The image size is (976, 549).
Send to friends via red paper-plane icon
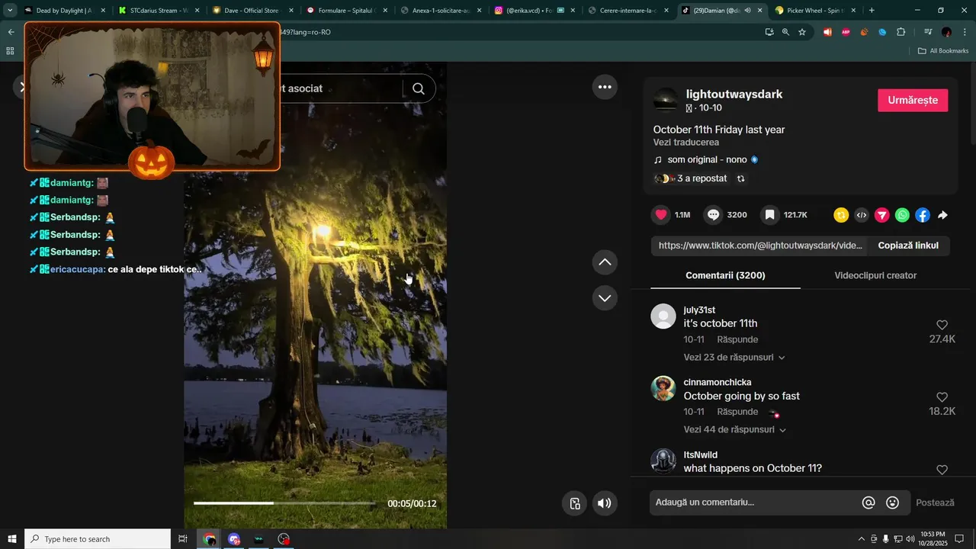[x=881, y=215]
